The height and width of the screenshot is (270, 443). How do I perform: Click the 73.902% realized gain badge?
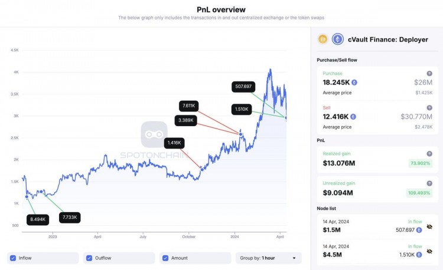419,163
